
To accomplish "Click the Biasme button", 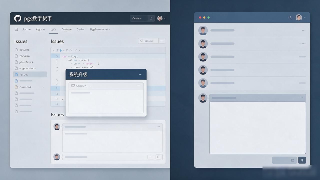I will (148, 41).
